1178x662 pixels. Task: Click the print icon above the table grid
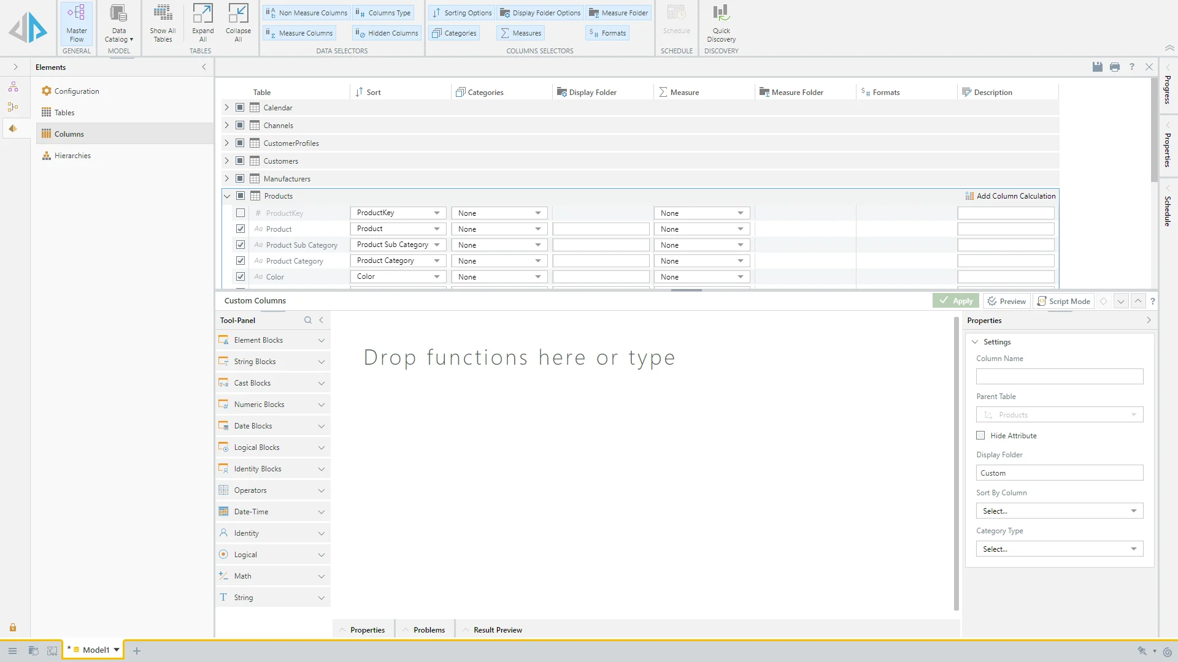click(x=1115, y=67)
